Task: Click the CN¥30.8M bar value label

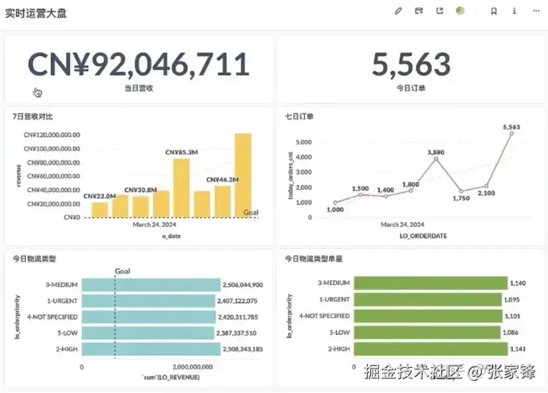Action: point(141,190)
